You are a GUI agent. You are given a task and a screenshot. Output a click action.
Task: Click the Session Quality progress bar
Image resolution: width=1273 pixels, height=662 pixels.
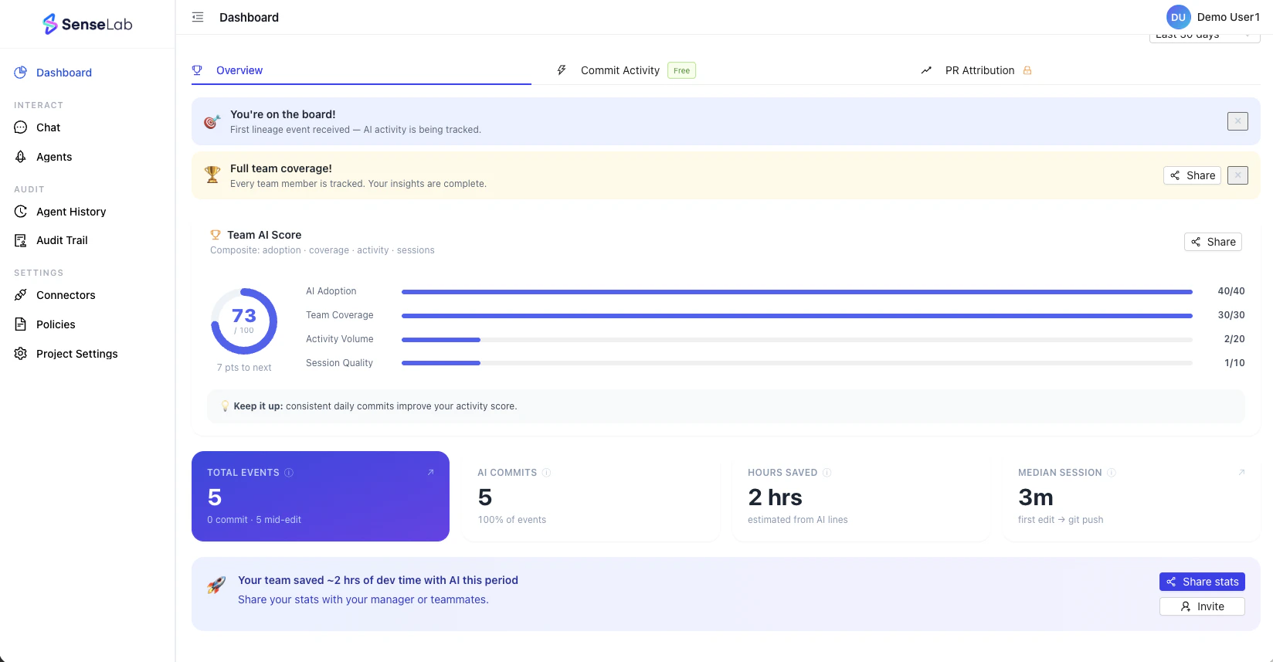pos(797,363)
